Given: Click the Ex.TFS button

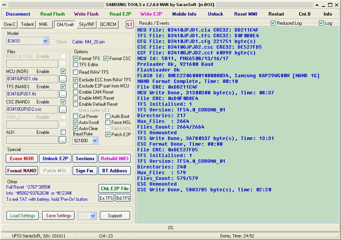Looking at the screenshot, I should (x=106, y=198).
